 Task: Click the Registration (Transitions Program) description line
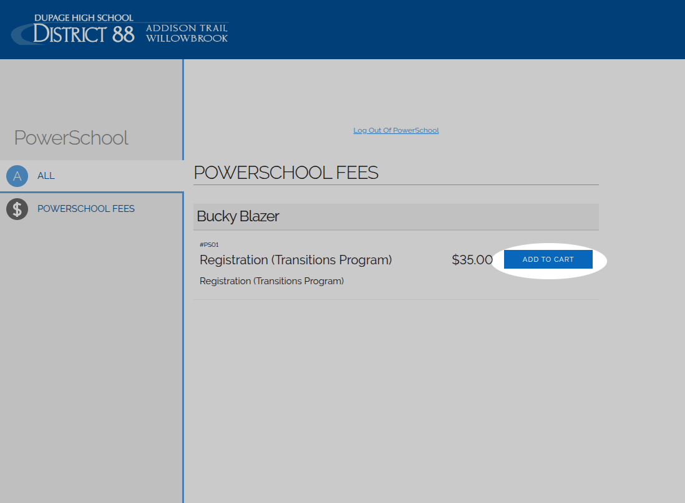(x=272, y=281)
